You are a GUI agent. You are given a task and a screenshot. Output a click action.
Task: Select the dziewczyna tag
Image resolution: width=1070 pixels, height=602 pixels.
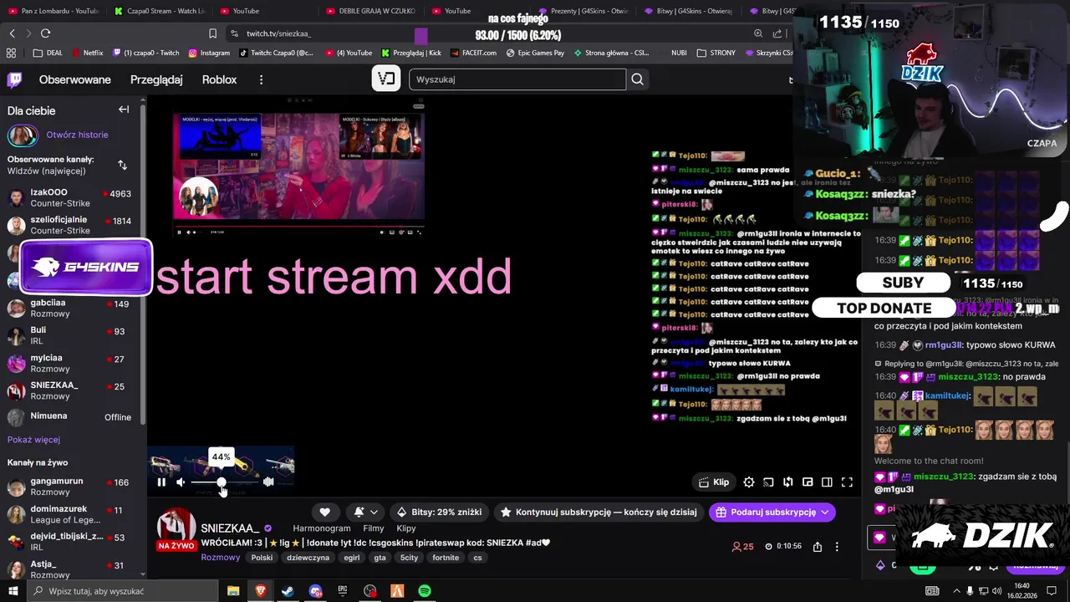click(308, 557)
